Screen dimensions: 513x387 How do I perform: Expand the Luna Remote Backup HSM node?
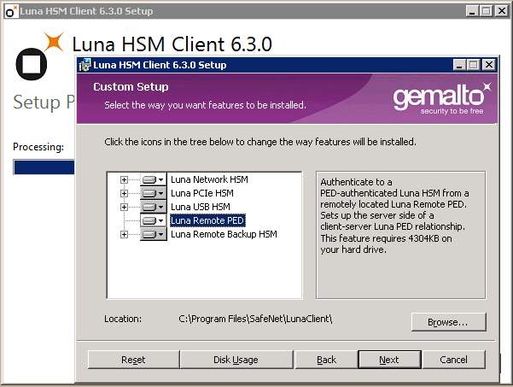[125, 234]
